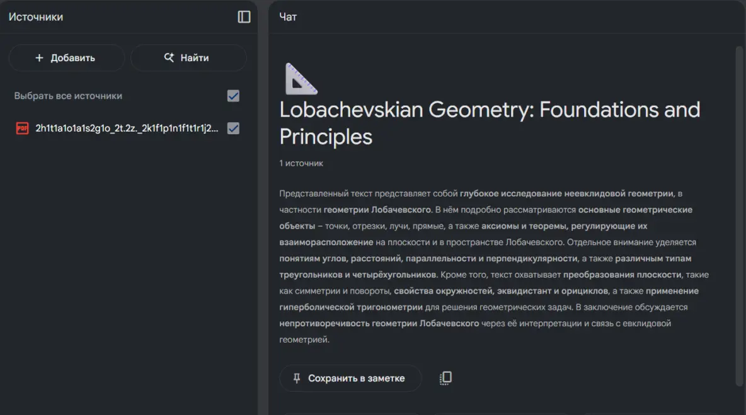Open the Чат panel header
The image size is (746, 415).
click(288, 16)
